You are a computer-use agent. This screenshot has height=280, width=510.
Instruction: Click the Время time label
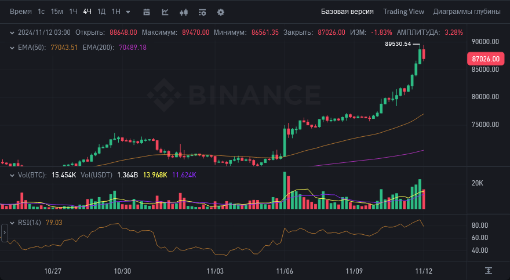[21, 12]
